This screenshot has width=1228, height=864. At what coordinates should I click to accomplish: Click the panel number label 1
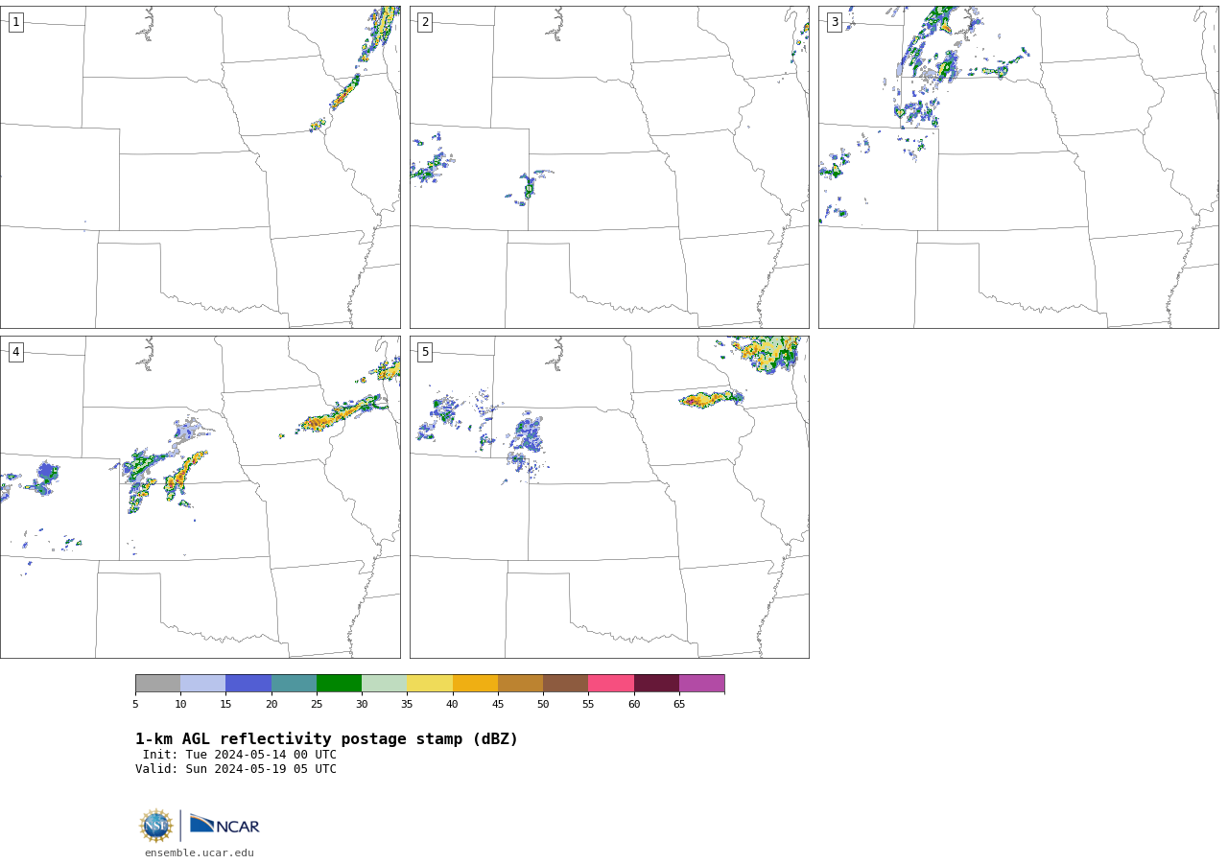(x=15, y=22)
